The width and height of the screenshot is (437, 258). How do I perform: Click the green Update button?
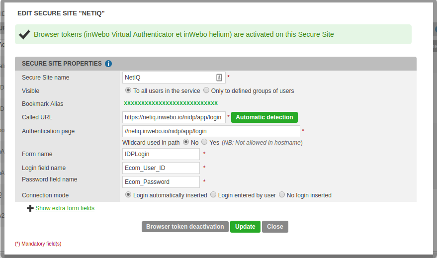click(245, 227)
